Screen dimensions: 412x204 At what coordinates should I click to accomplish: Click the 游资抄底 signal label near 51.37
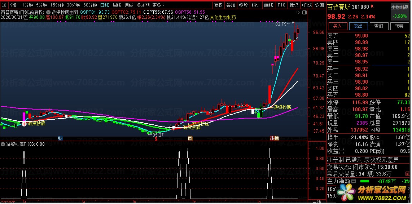(282, 107)
